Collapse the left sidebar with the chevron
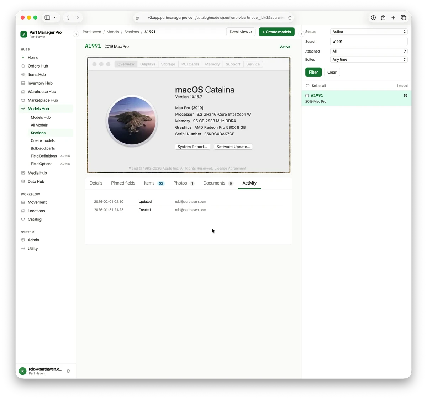This screenshot has height=399, width=427. [x=76, y=34]
